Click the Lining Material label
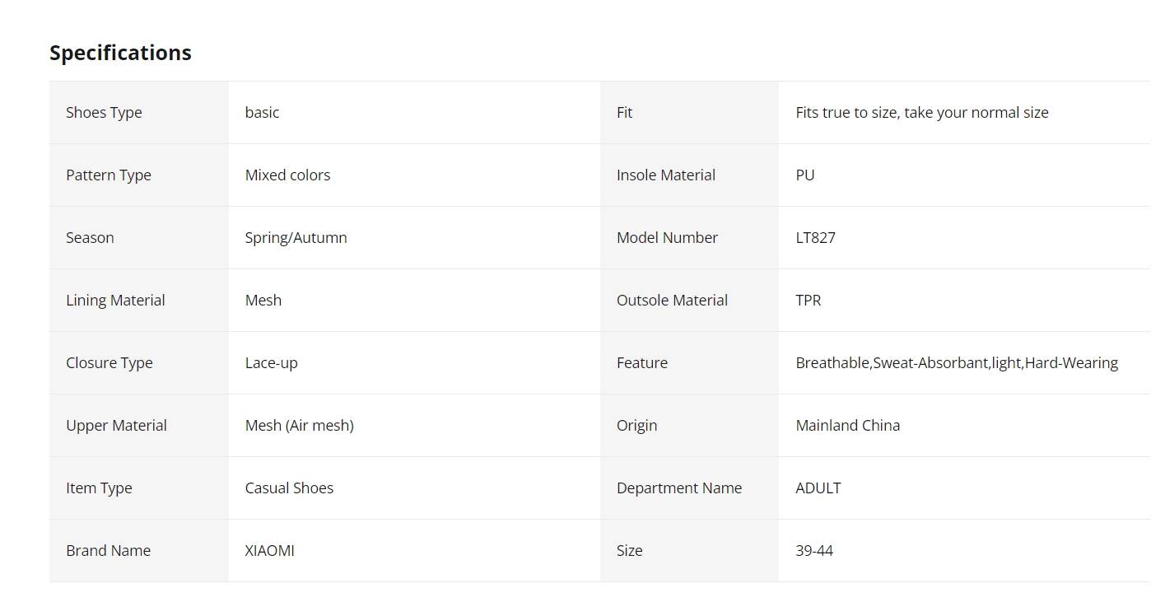The height and width of the screenshot is (602, 1165). [115, 301]
